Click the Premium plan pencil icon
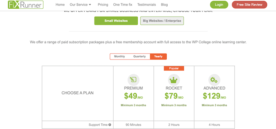Screen dimensions: 276x129 coord(134,80)
